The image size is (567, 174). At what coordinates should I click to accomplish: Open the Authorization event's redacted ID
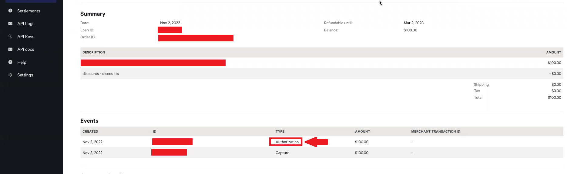pos(172,142)
